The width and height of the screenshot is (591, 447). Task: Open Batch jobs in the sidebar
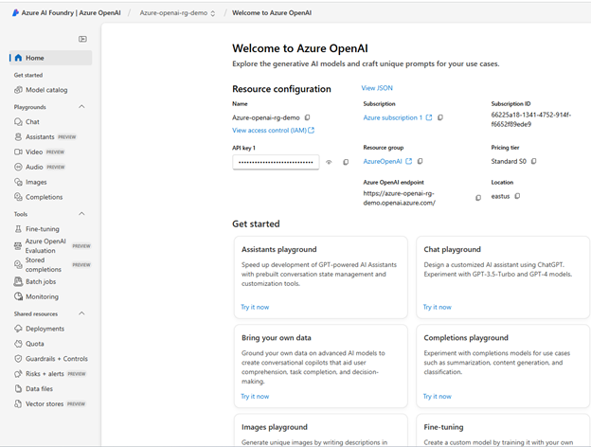tap(43, 281)
